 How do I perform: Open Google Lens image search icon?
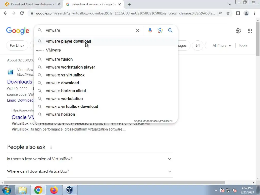[x=160, y=30]
